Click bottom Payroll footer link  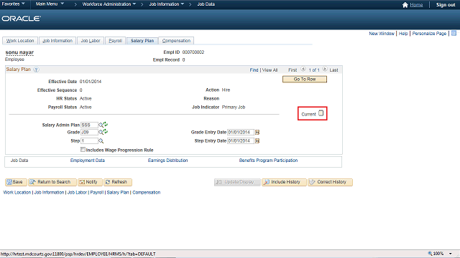tap(97, 193)
